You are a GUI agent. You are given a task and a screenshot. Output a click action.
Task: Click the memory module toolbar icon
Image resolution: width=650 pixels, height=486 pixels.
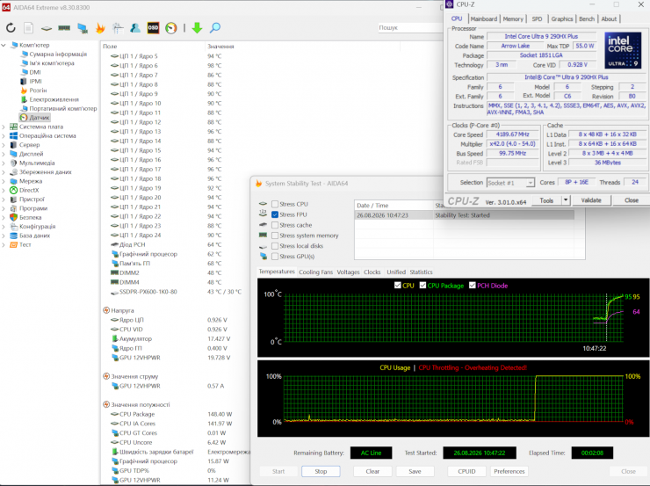pos(64,28)
